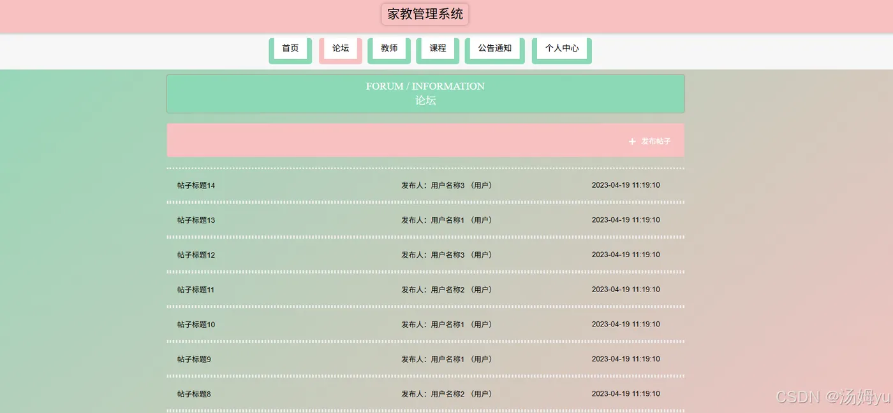893x413 pixels.
Task: Open the 帖子标题8 post
Action: pyautogui.click(x=194, y=394)
